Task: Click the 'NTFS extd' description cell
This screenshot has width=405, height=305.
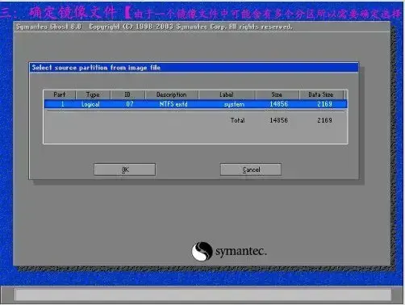Action: [x=173, y=104]
